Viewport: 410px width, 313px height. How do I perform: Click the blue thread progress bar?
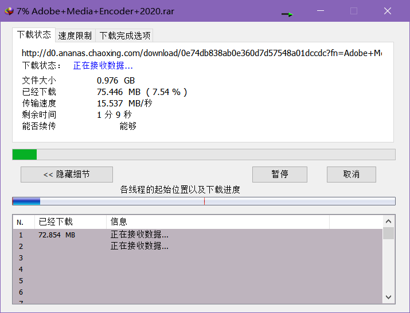tap(204, 201)
